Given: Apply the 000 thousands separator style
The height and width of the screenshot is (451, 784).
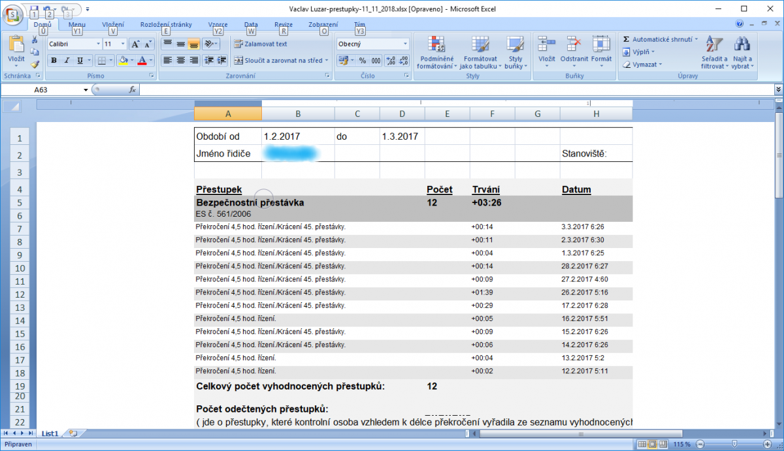Looking at the screenshot, I should (376, 60).
